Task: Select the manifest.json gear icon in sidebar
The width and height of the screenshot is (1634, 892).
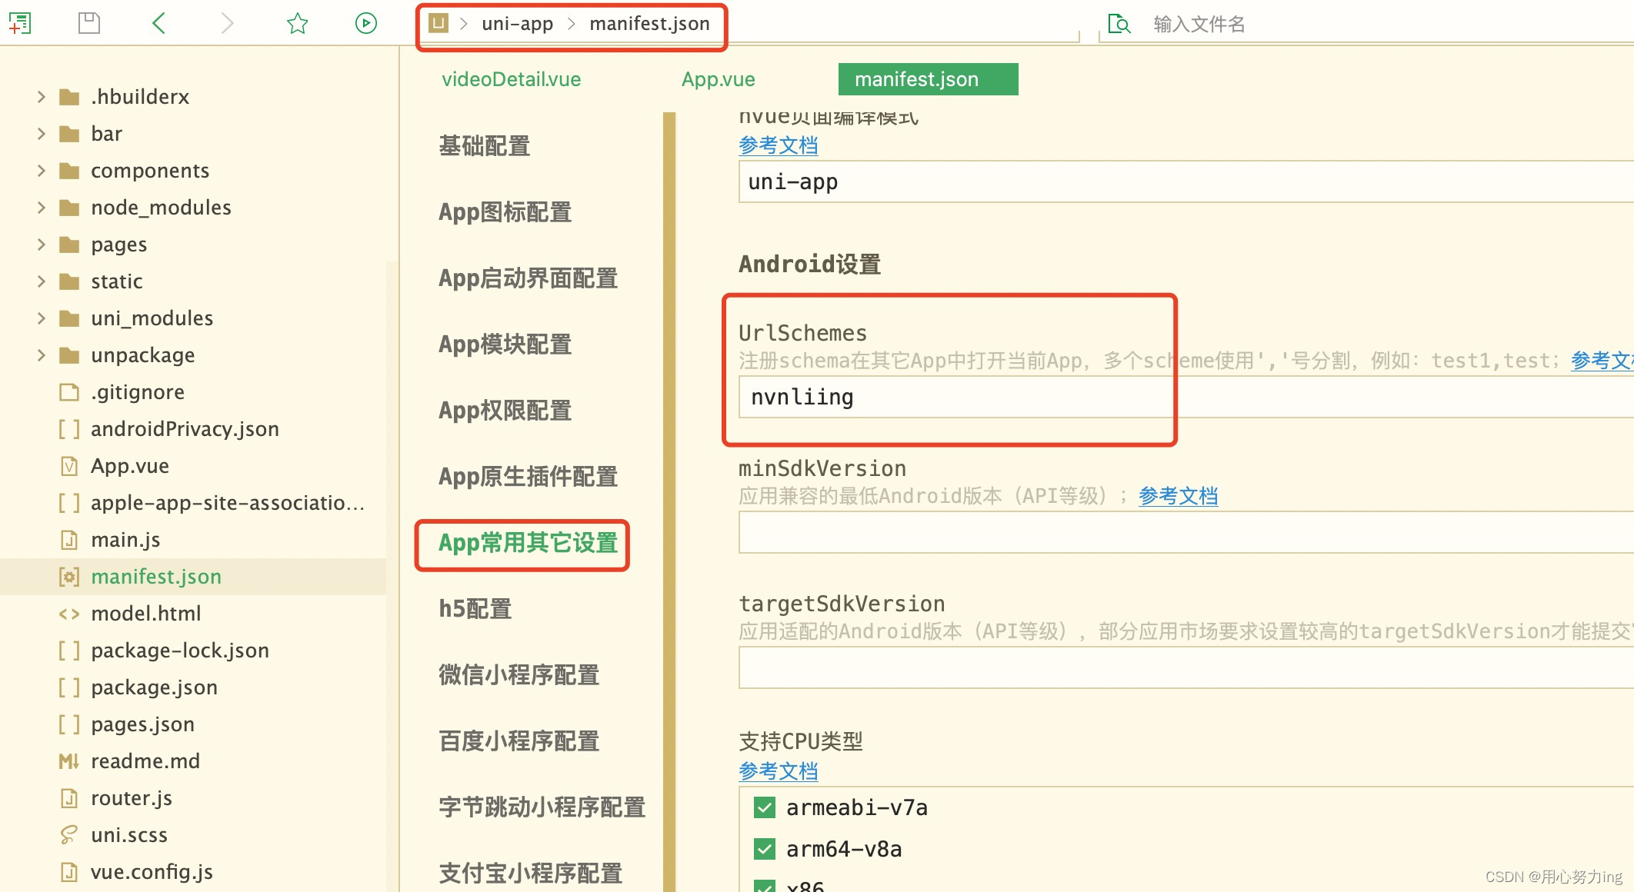Action: click(68, 576)
